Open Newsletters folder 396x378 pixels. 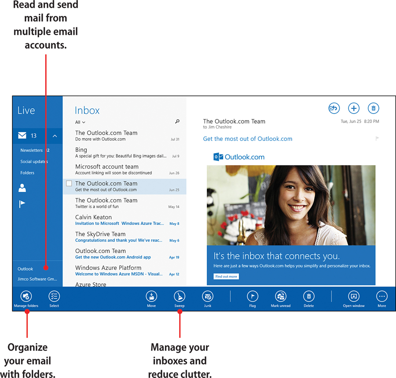tap(31, 150)
